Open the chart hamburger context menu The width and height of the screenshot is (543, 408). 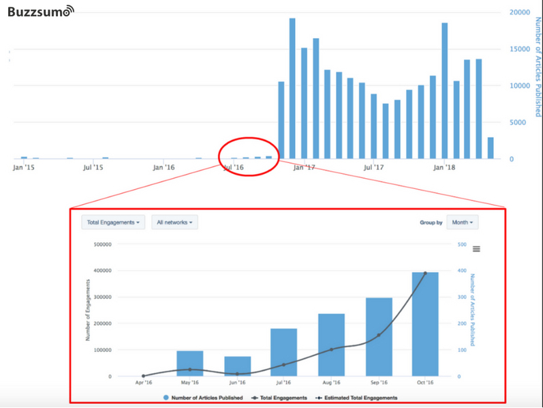[x=476, y=249]
